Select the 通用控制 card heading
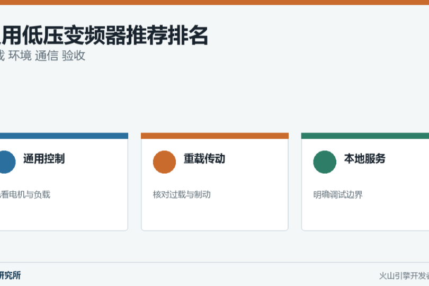This screenshot has width=429, height=286. tap(44, 159)
